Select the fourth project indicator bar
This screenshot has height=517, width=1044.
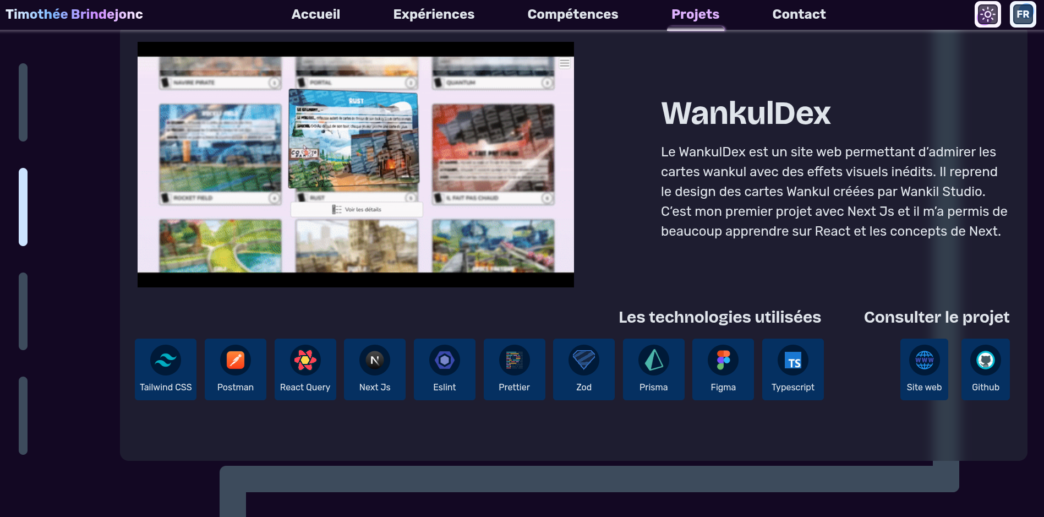[x=23, y=416]
